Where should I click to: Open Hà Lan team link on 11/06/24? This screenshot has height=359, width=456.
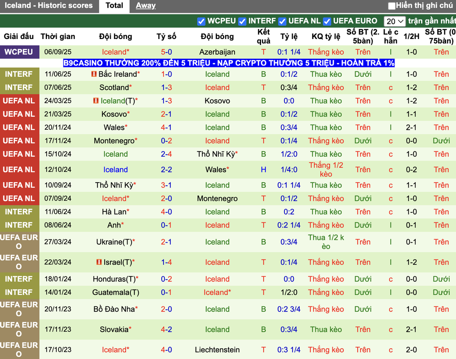pos(114,212)
